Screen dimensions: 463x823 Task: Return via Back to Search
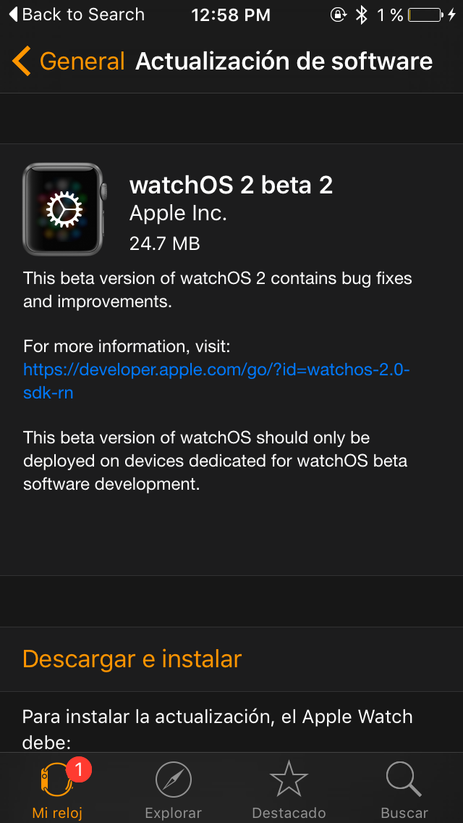pyautogui.click(x=77, y=14)
